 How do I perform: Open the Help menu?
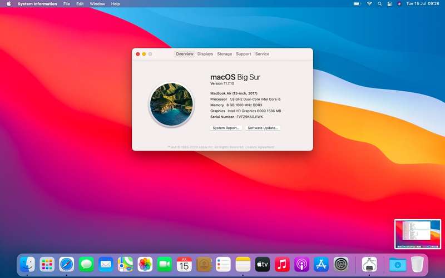pos(115,4)
